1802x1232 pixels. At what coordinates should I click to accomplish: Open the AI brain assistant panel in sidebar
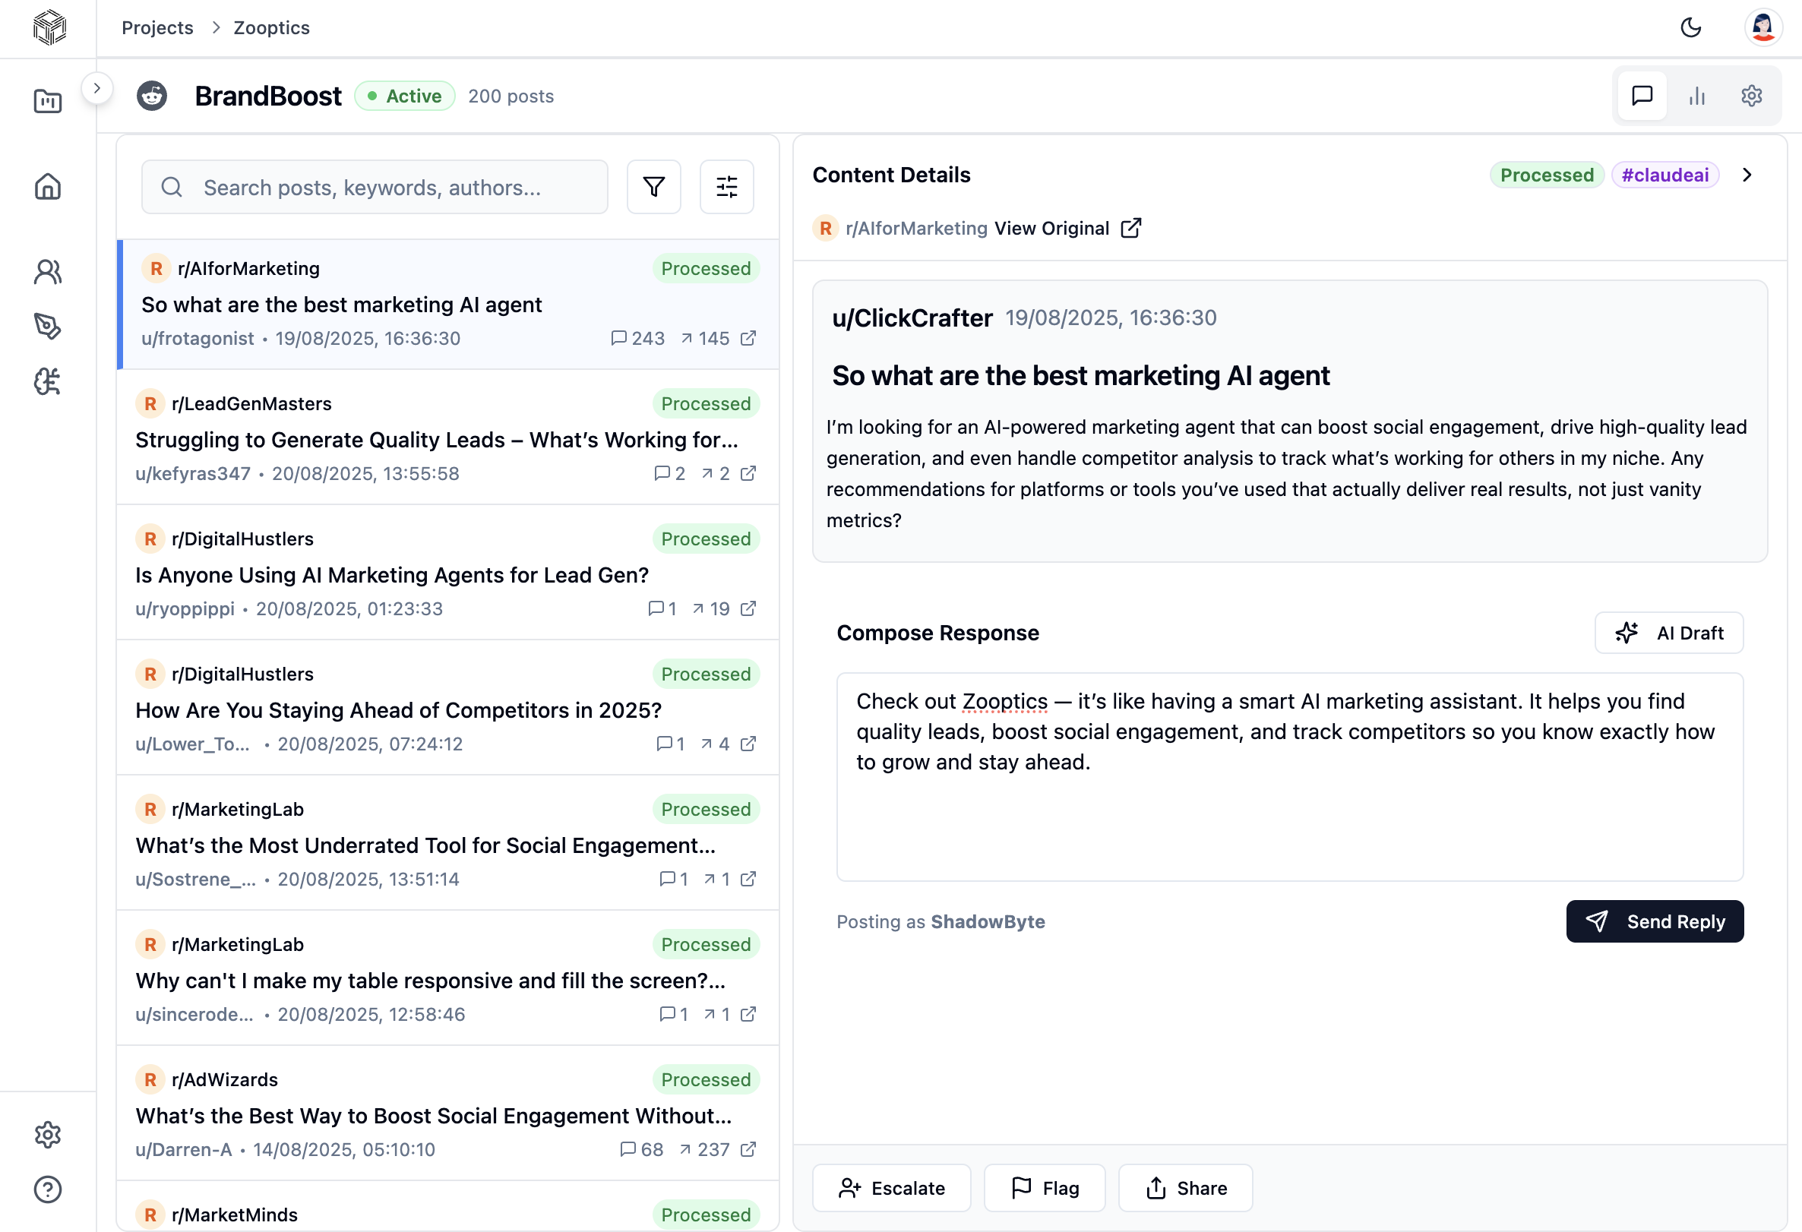click(x=47, y=381)
